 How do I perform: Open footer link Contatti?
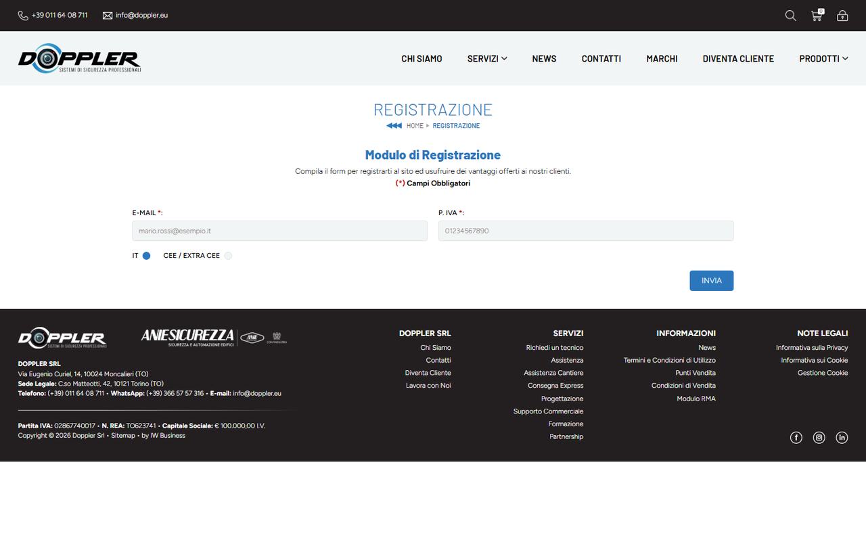438,361
